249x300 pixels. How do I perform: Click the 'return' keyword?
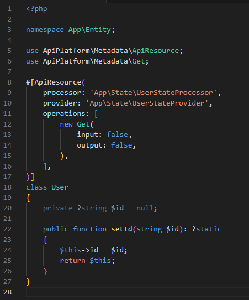pyautogui.click(x=72, y=261)
